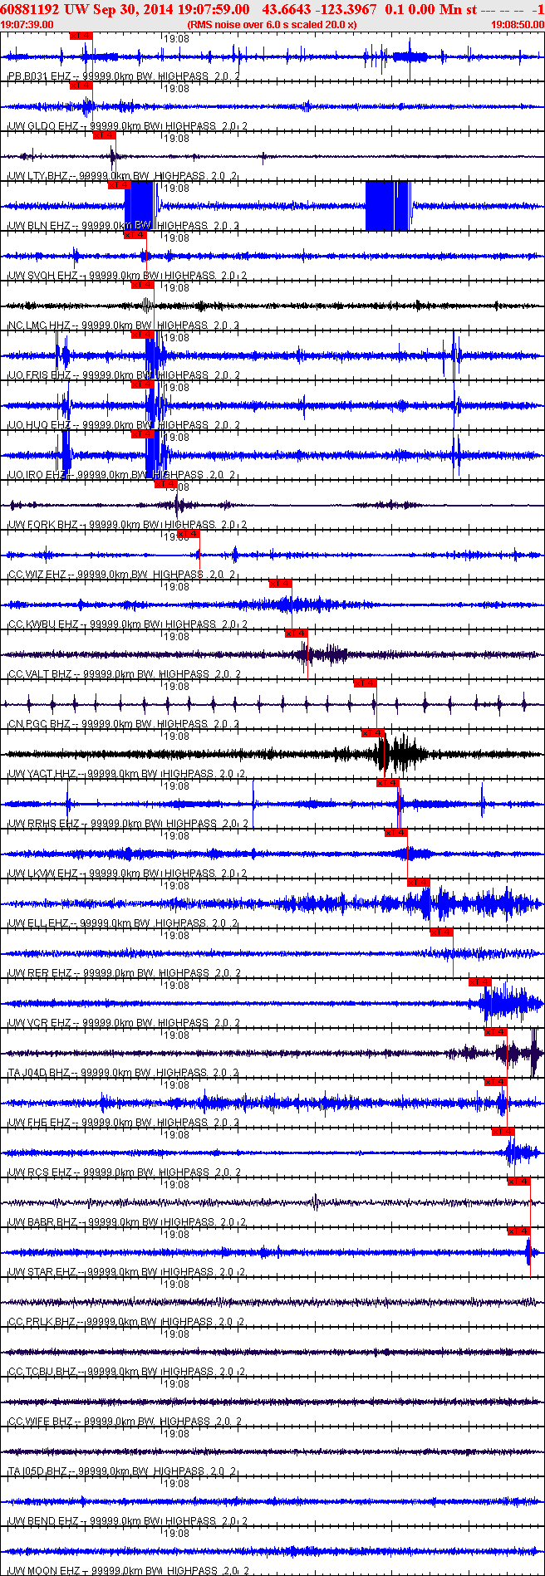The height and width of the screenshot is (1576, 545).
Task: Click the event ID 60881192 in header
Action: 28,9
